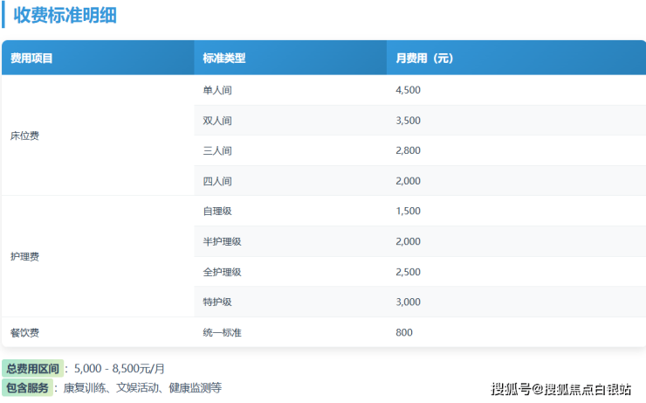Click the 4,500 price for 单人间
The image size is (646, 403).
coord(409,90)
